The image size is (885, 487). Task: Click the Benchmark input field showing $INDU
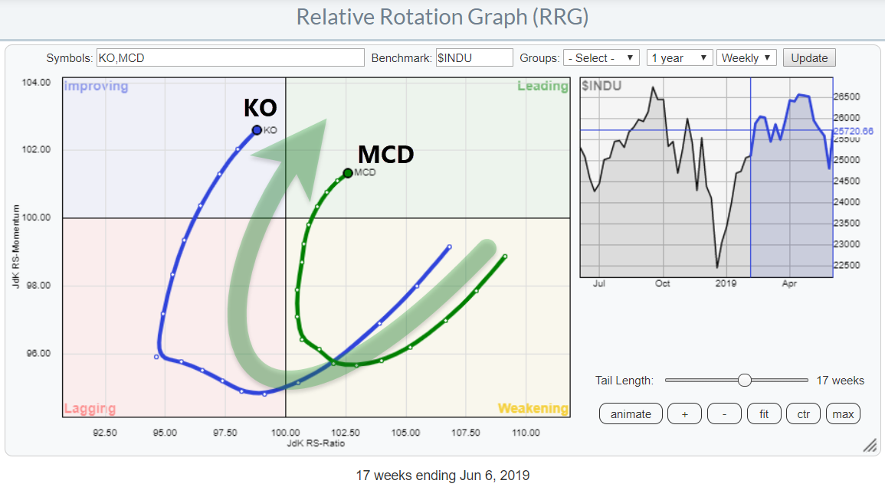tap(474, 57)
